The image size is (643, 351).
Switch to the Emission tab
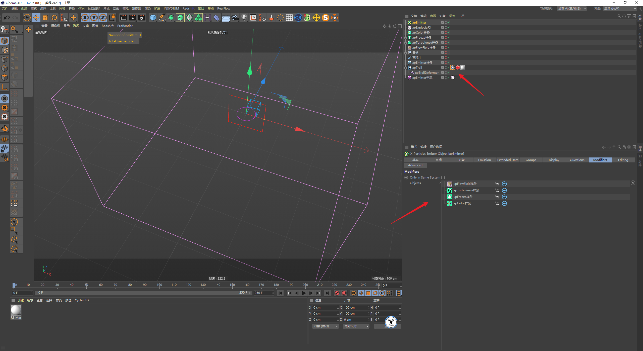484,160
